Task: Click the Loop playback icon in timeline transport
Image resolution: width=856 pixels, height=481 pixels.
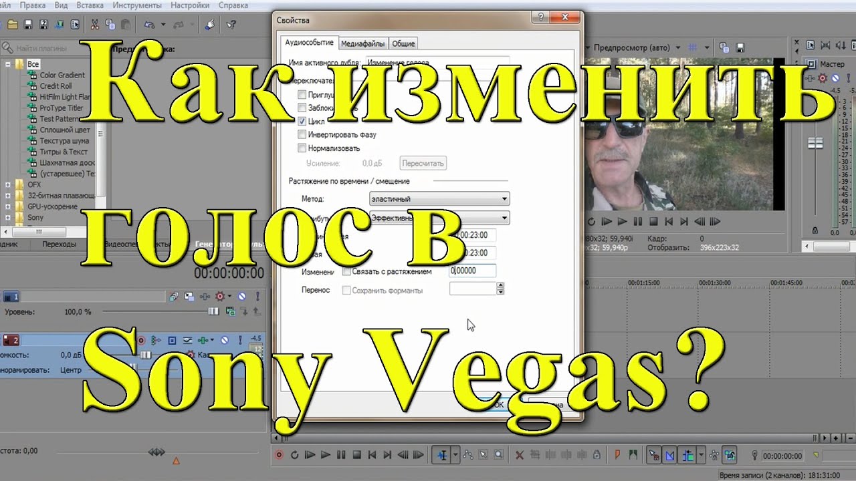Action: tap(294, 455)
